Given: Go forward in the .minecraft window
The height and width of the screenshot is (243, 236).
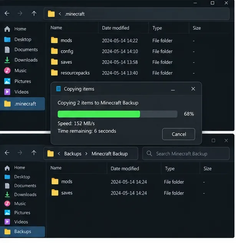Looking at the screenshot, I should pos(20,13).
